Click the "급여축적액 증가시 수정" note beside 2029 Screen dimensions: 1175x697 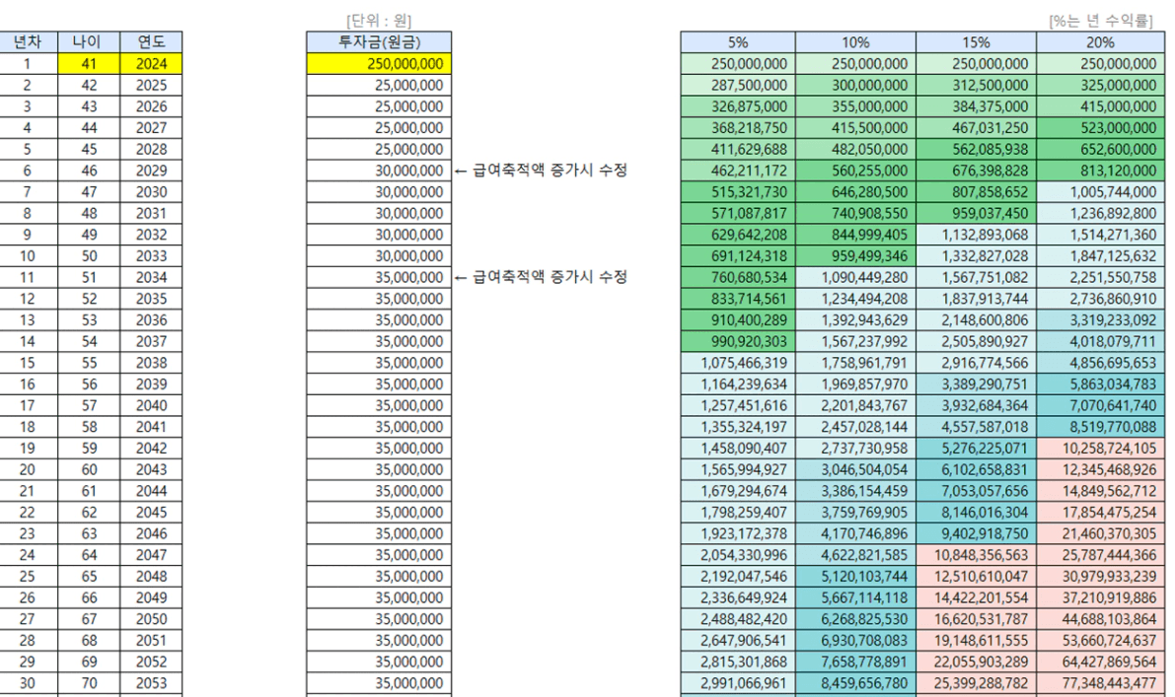click(541, 171)
